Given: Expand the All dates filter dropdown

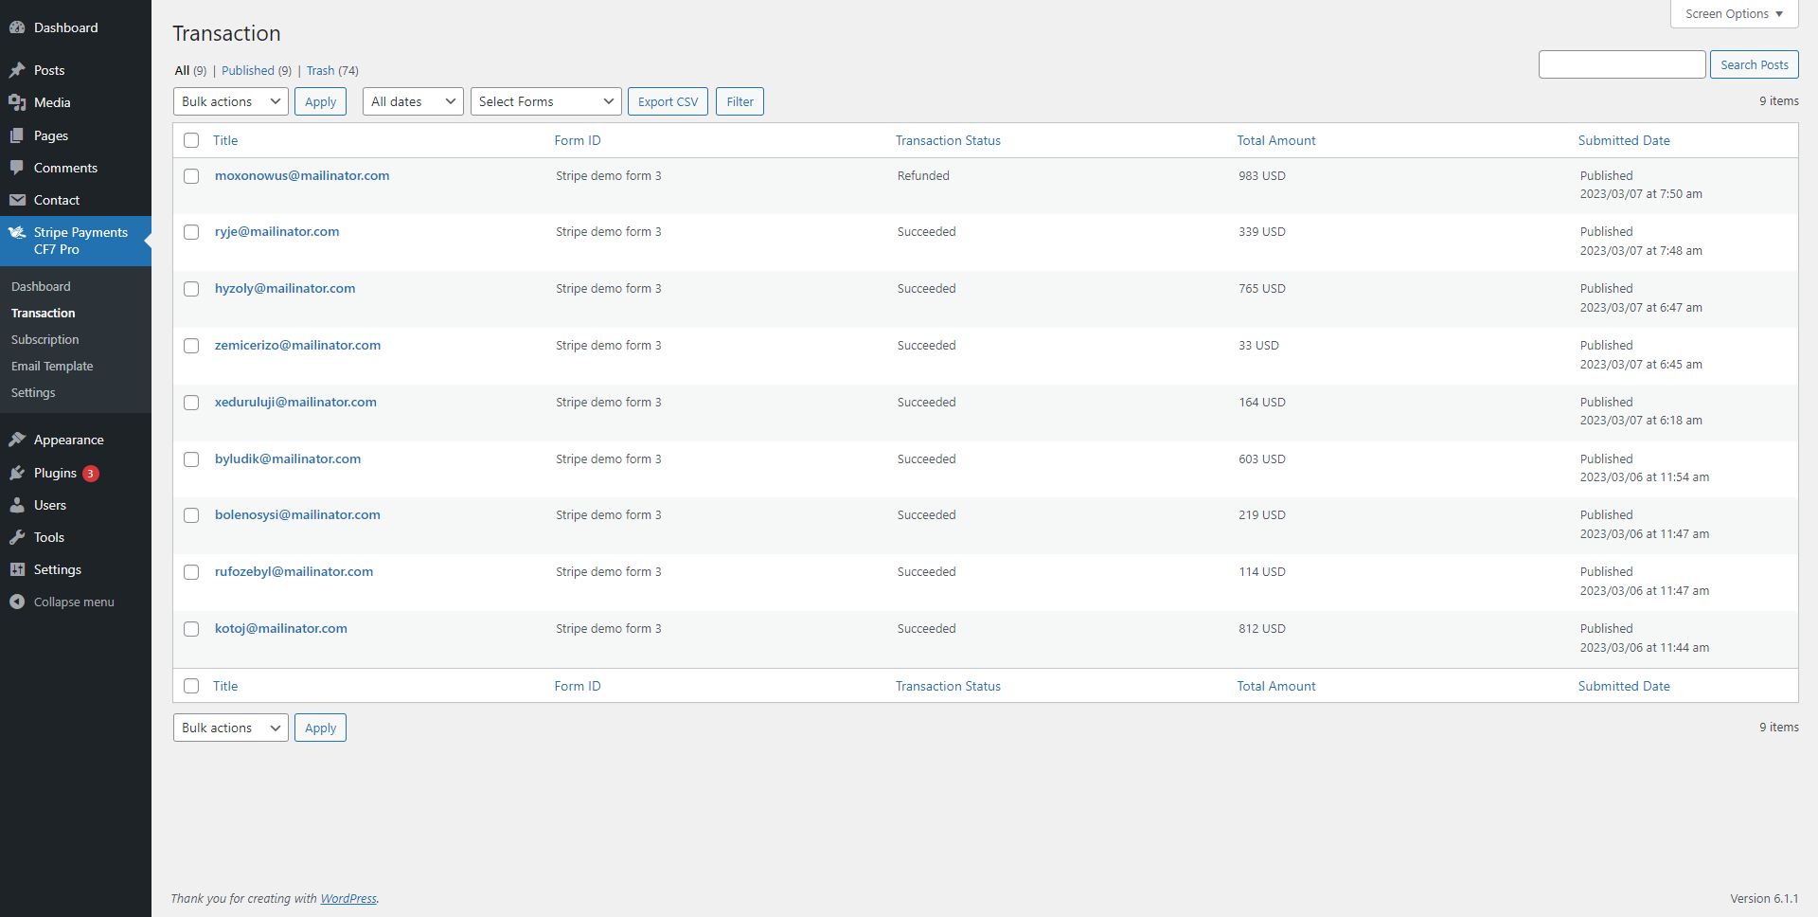Looking at the screenshot, I should pyautogui.click(x=413, y=101).
